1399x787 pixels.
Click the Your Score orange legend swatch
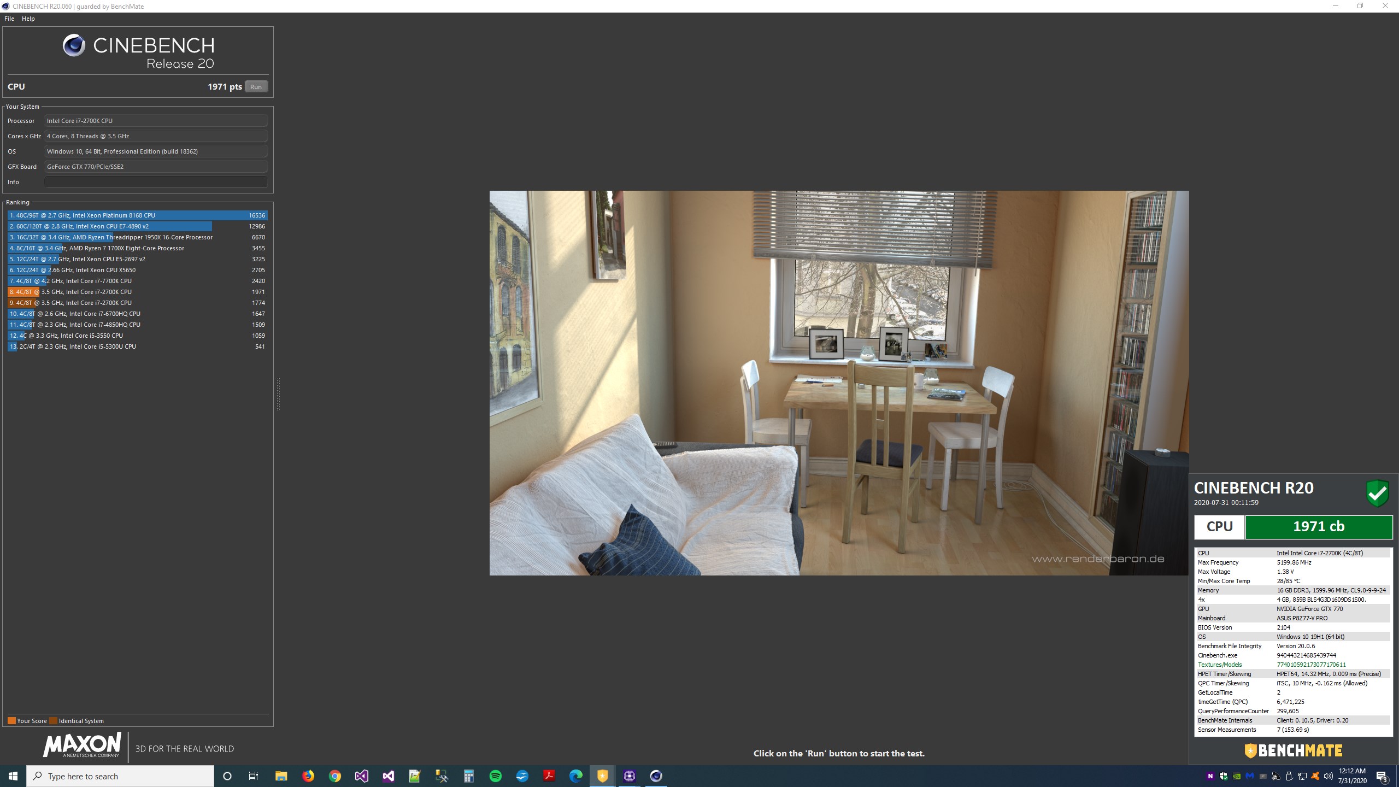tap(11, 721)
